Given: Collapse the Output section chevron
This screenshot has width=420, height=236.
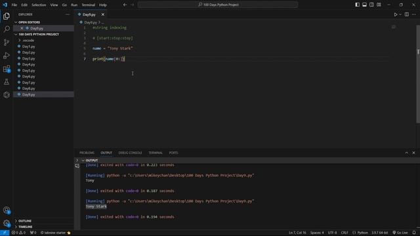Looking at the screenshot, I should click(x=83, y=161).
